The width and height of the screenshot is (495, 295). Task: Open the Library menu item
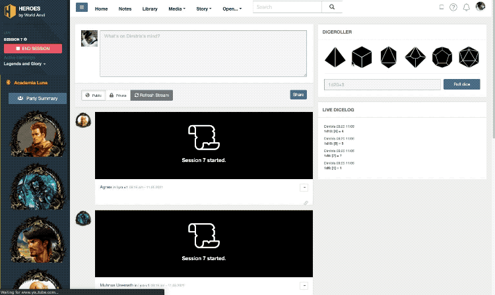[150, 9]
